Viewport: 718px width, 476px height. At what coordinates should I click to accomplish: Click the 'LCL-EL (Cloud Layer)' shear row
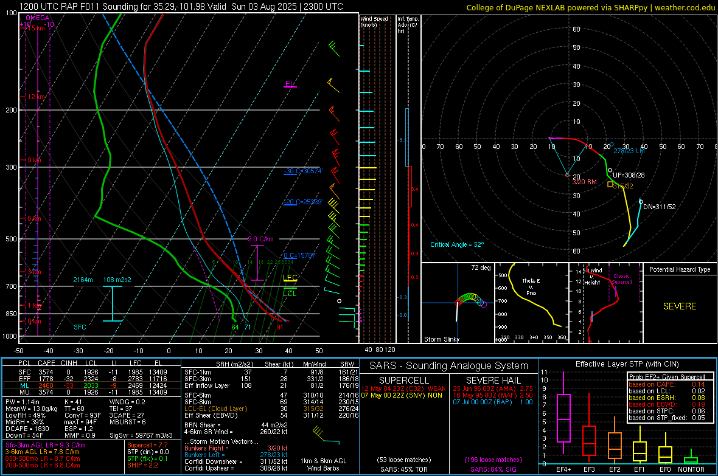[x=270, y=409]
